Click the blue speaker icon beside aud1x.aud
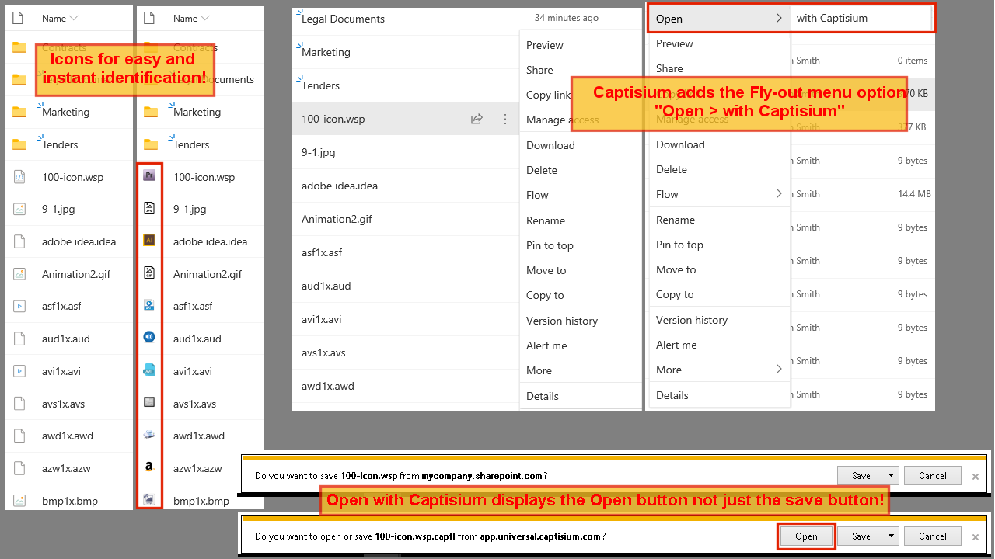 pos(150,338)
